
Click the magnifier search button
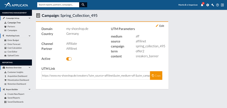83,5
